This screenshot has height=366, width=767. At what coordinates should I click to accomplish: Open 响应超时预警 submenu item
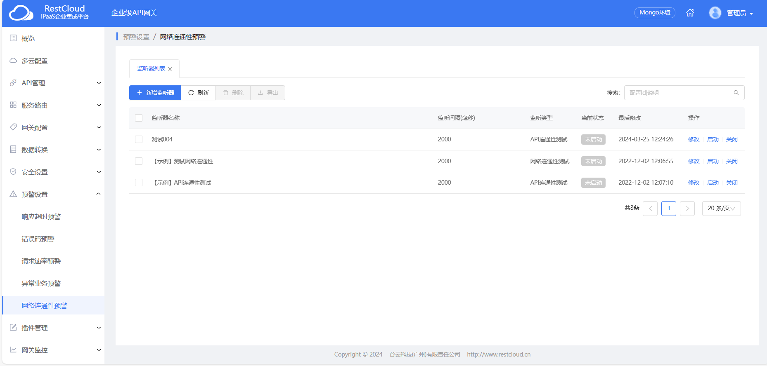[x=41, y=217]
